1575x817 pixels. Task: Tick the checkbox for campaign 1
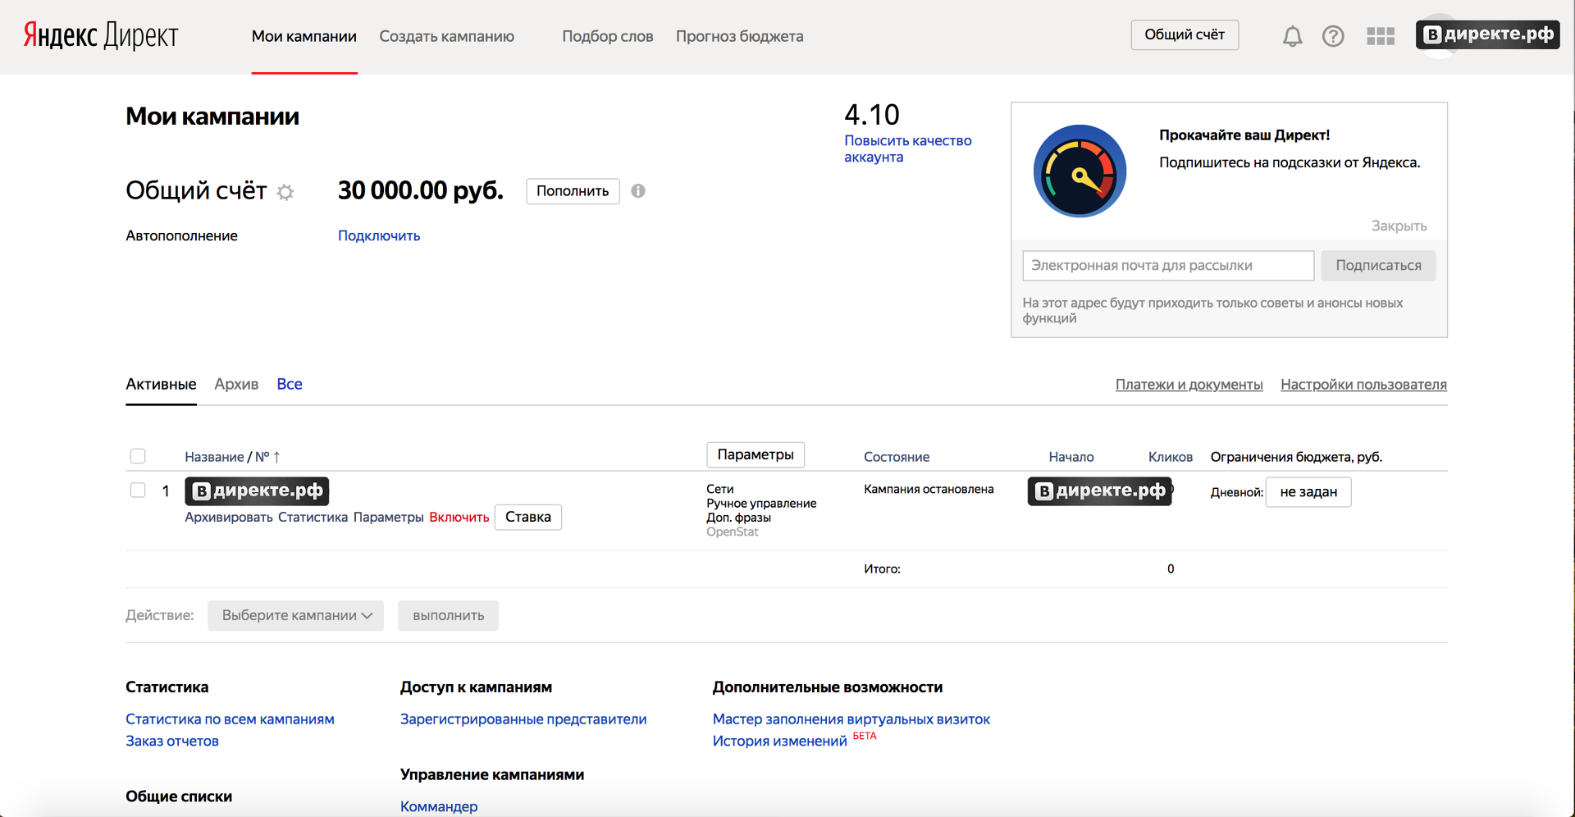coord(138,491)
